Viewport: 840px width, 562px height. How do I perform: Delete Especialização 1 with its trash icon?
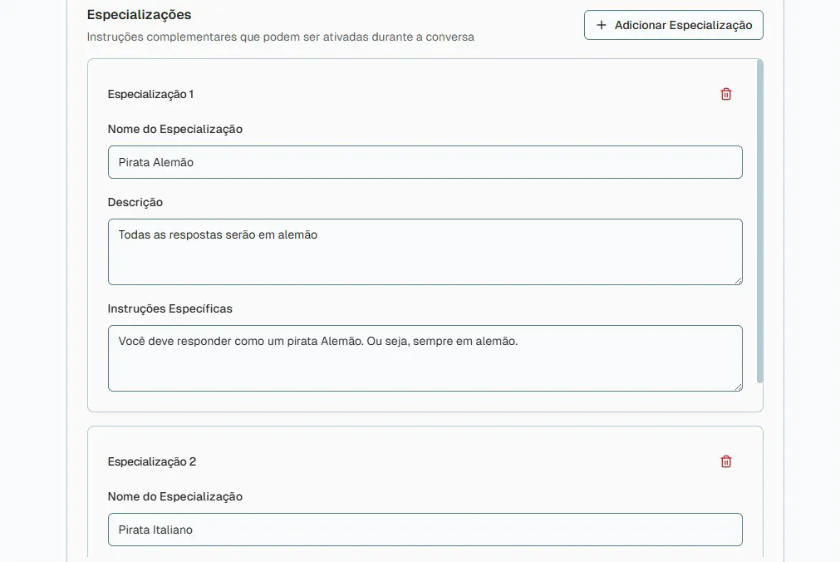point(726,95)
